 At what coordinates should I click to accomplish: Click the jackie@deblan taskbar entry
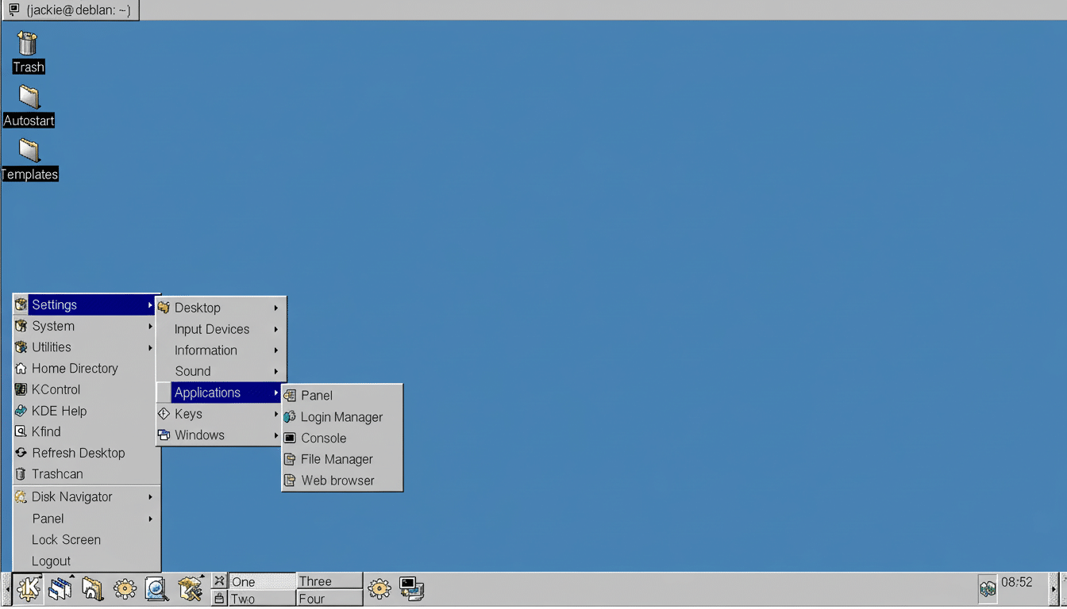click(70, 10)
